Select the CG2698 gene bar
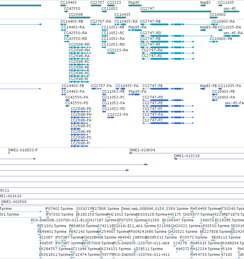Image resolution: width=244 pixels, height=259 pixels. (x=80, y=17)
